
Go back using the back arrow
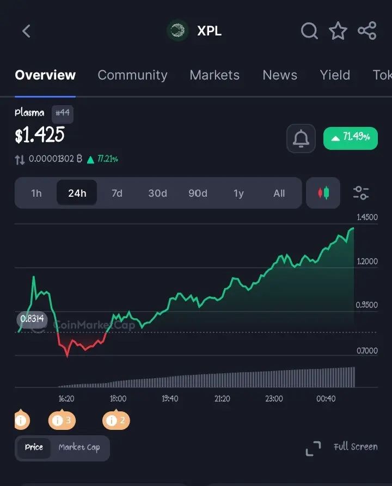coord(26,31)
